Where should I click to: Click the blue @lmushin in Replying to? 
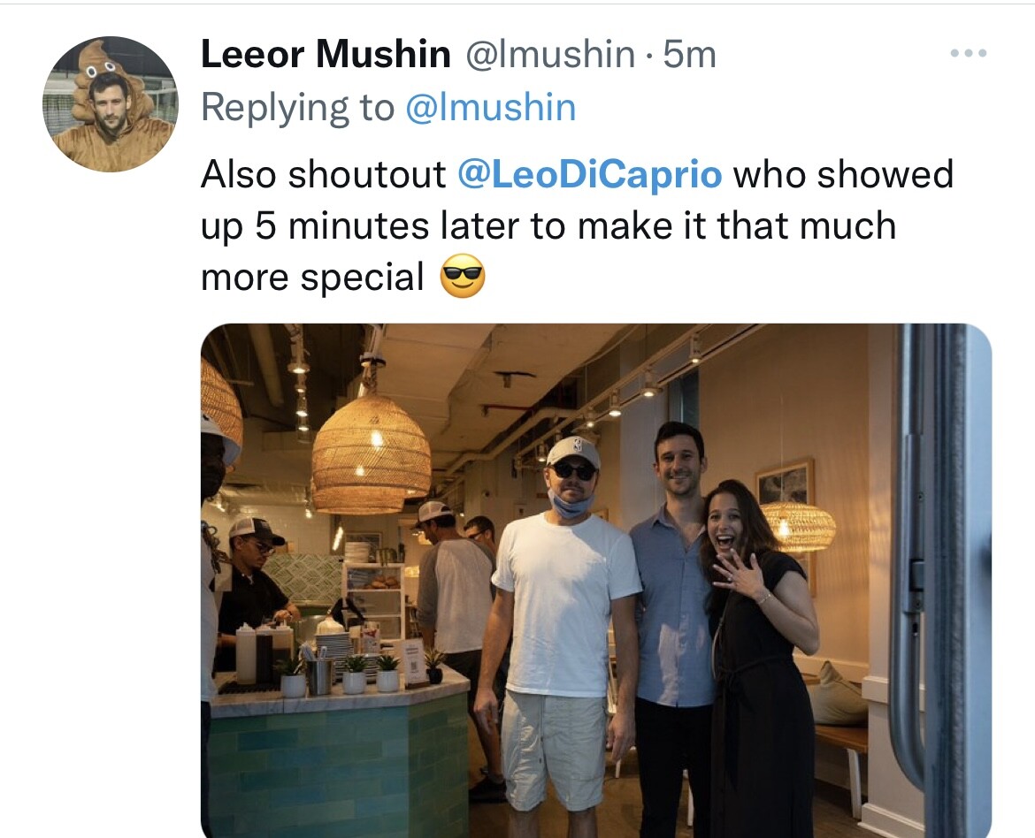coord(490,107)
